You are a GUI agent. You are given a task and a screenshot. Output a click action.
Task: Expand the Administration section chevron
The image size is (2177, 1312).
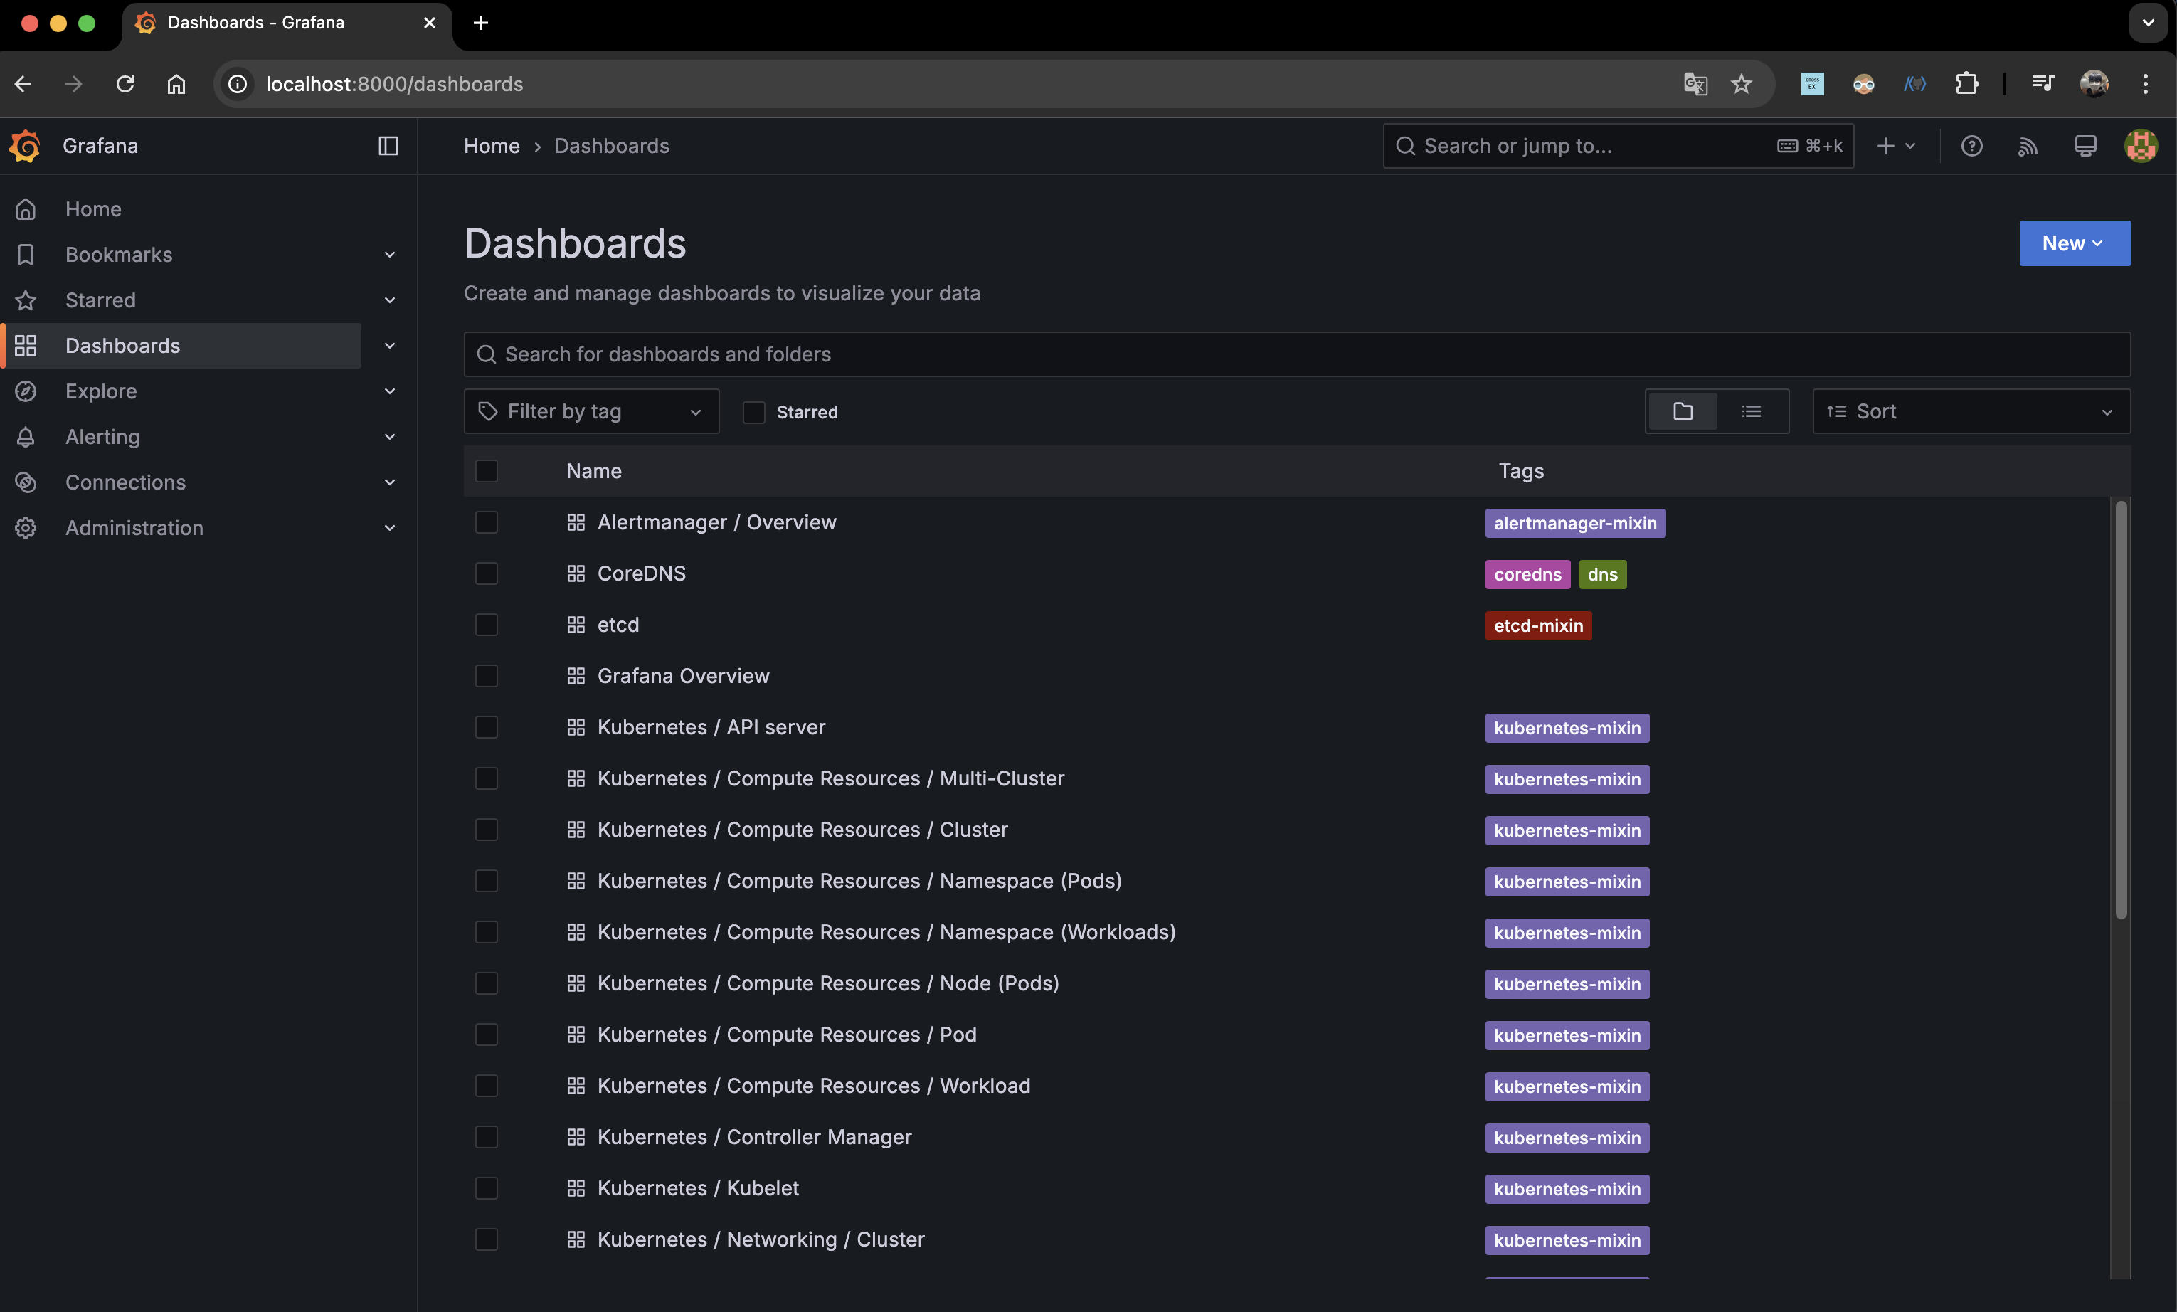point(390,527)
